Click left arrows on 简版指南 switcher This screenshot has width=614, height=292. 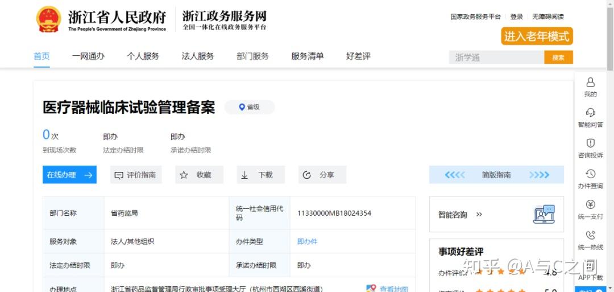tap(455, 175)
